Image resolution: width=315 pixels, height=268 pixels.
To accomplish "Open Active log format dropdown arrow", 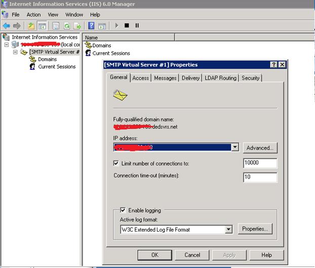I will [228, 230].
